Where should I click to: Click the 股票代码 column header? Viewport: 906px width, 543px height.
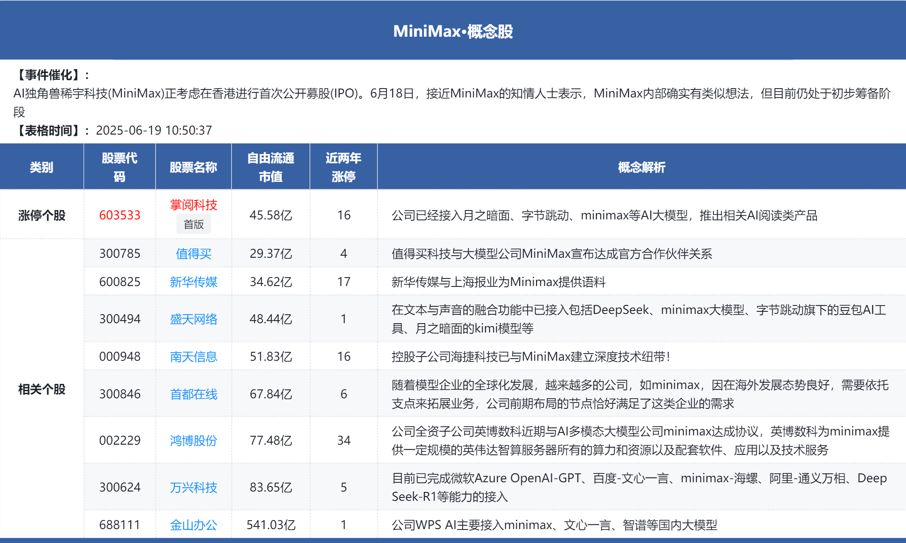120,167
